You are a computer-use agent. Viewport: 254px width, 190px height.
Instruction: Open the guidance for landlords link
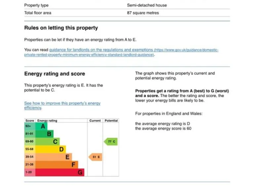(x=101, y=50)
